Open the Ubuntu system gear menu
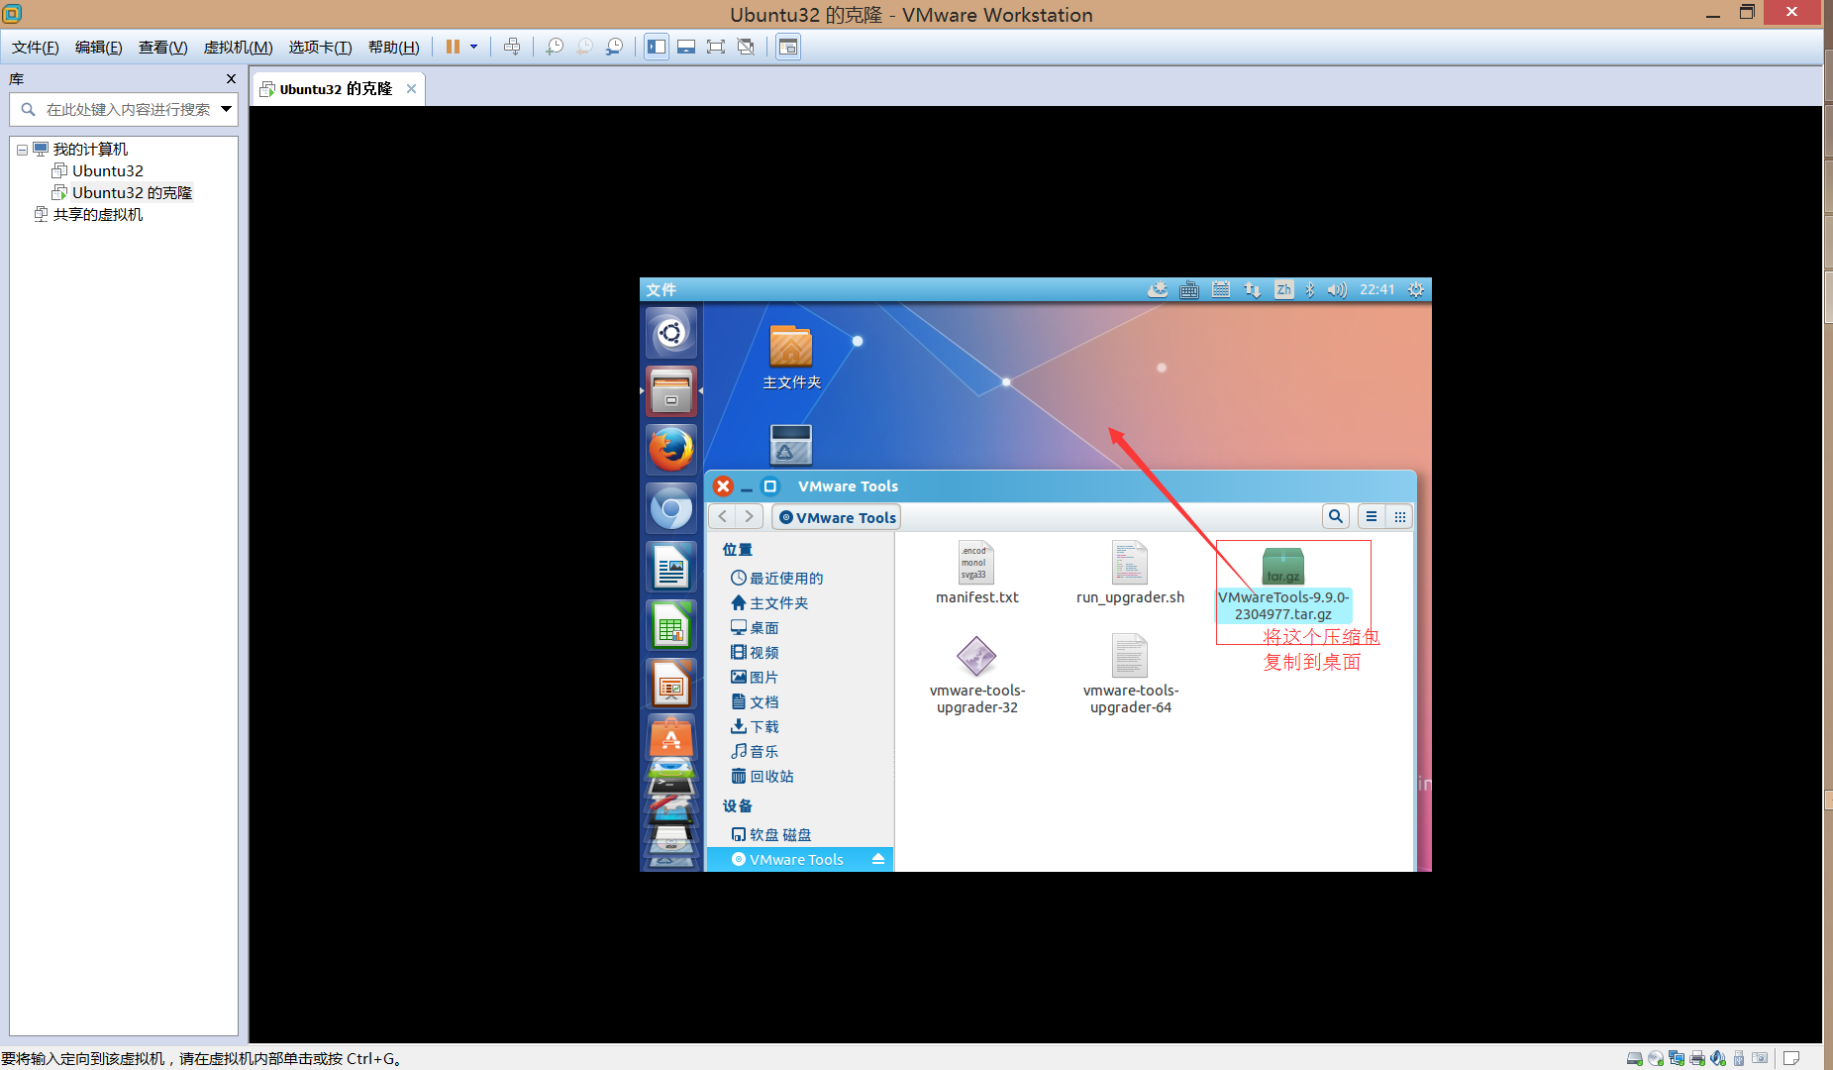Image resolution: width=1833 pixels, height=1070 pixels. click(1416, 289)
